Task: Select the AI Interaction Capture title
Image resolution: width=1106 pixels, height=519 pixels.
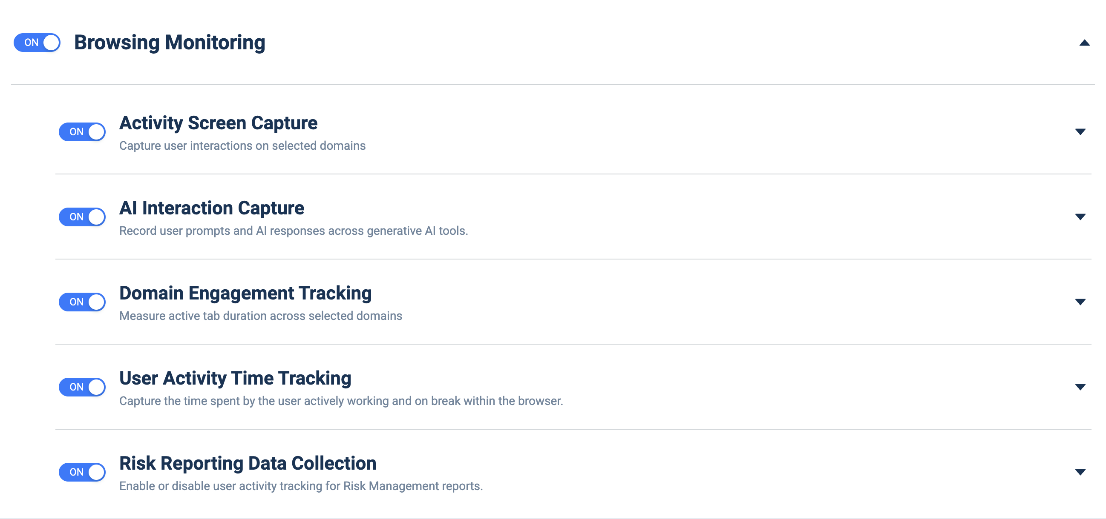Action: 212,208
